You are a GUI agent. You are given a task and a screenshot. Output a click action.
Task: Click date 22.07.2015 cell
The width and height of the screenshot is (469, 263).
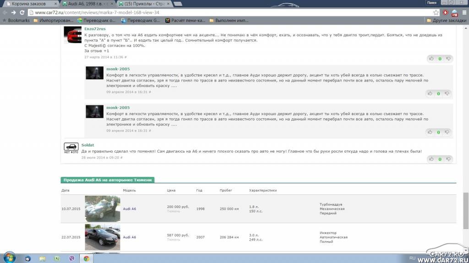click(71, 237)
